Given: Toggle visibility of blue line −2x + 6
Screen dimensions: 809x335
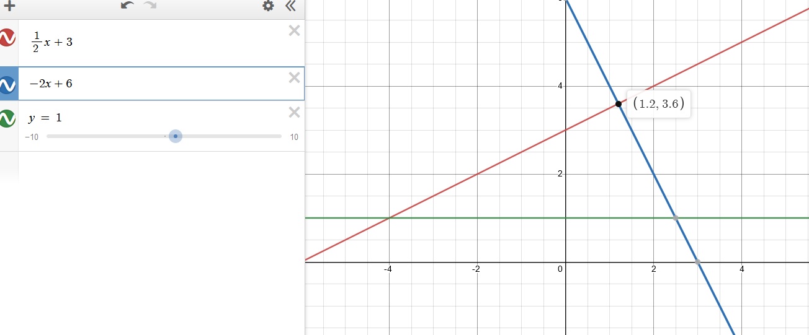Looking at the screenshot, I should 7,85.
